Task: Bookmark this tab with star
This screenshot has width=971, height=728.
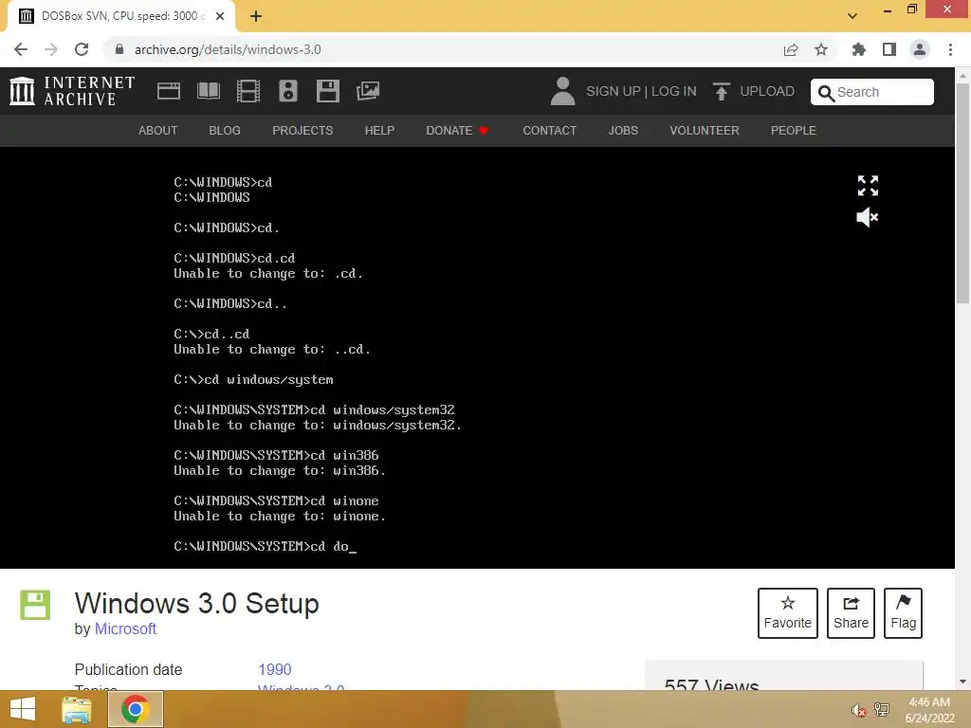Action: [x=821, y=49]
